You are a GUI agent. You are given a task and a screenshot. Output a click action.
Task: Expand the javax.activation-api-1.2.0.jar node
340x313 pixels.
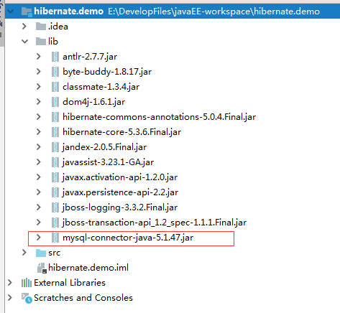tap(39, 177)
